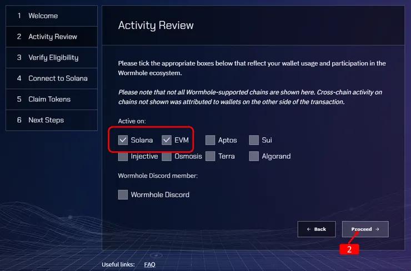Image resolution: width=411 pixels, height=271 pixels.
Task: Click the 'Useful links:' text
Action: pyautogui.click(x=118, y=264)
